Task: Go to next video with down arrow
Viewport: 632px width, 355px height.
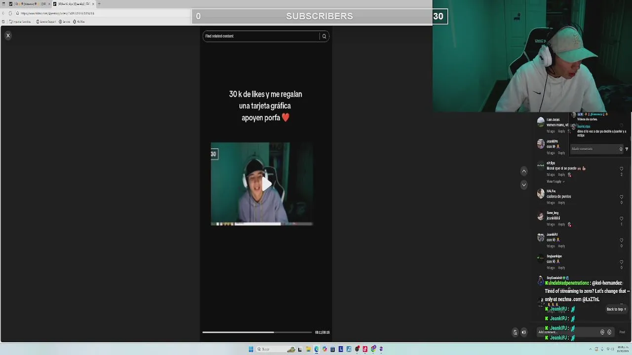Action: (x=524, y=185)
